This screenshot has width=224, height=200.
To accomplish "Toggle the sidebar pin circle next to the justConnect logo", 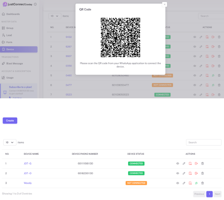I will pos(35,4).
